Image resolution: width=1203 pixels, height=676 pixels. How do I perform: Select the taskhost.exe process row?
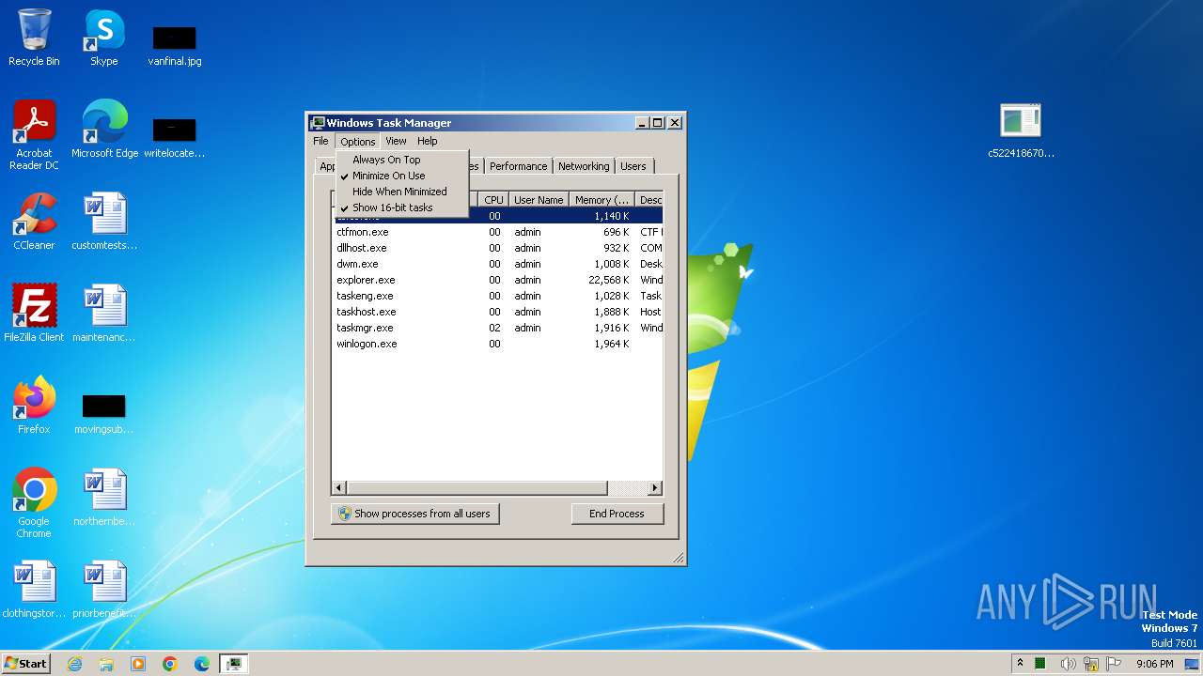pos(497,312)
